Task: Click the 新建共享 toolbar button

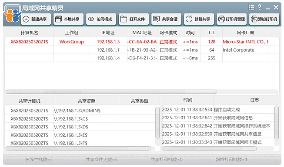Action: tap(36, 19)
